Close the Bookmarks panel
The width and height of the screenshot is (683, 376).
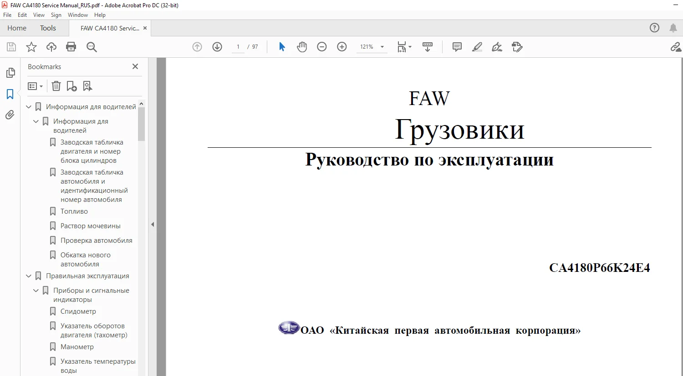tap(135, 66)
